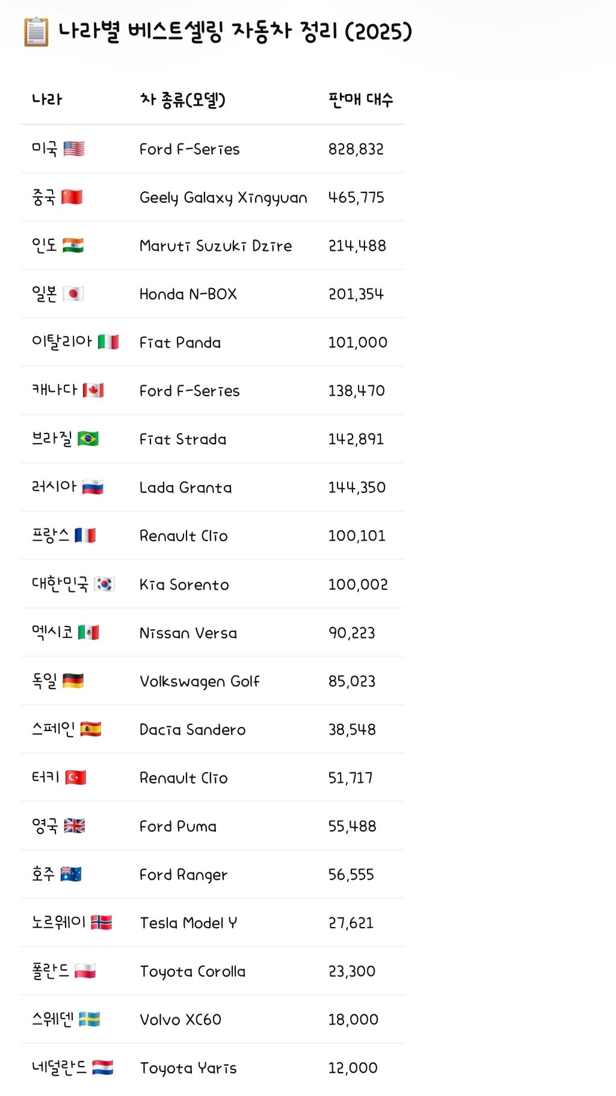Click the Brazil flag icon
The height and width of the screenshot is (1096, 616).
[x=88, y=439]
